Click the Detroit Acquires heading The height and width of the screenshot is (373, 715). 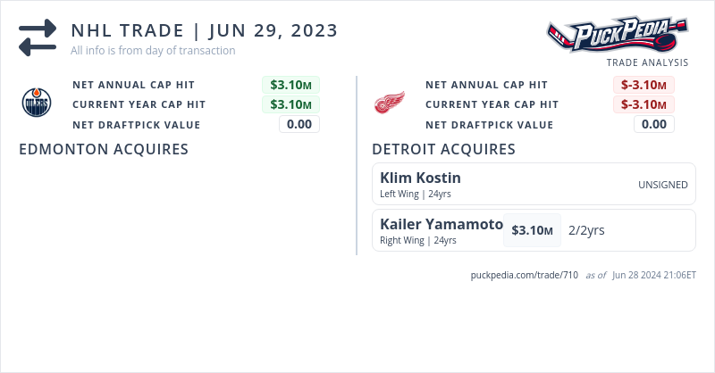pos(443,149)
